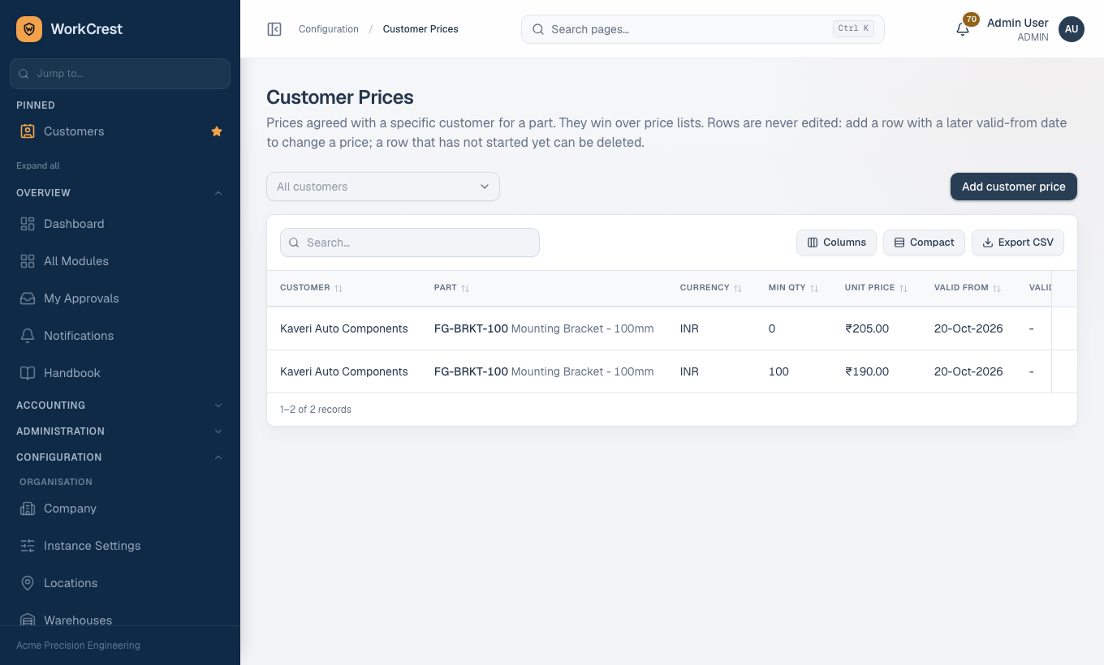Sort table by Min Qty column
Image resolution: width=1104 pixels, height=665 pixels.
pos(793,288)
